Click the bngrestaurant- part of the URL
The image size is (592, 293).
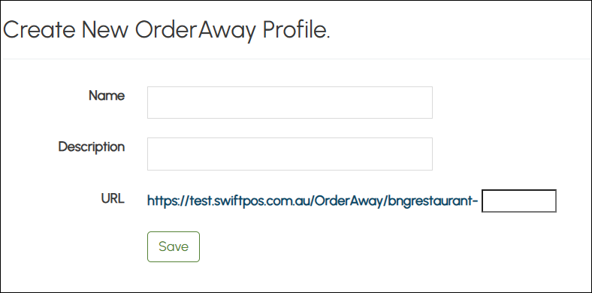[x=433, y=201]
